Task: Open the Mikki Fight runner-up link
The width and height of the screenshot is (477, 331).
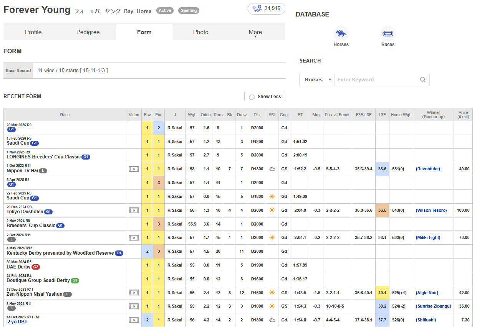Action: 428,238
